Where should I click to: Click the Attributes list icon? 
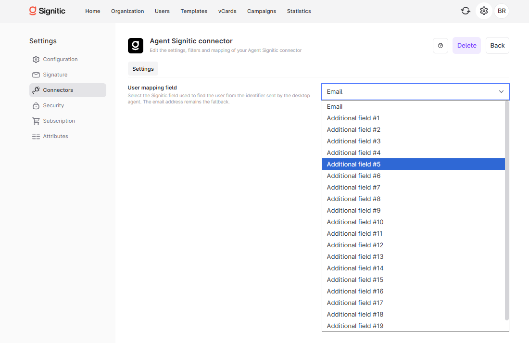[x=36, y=137]
